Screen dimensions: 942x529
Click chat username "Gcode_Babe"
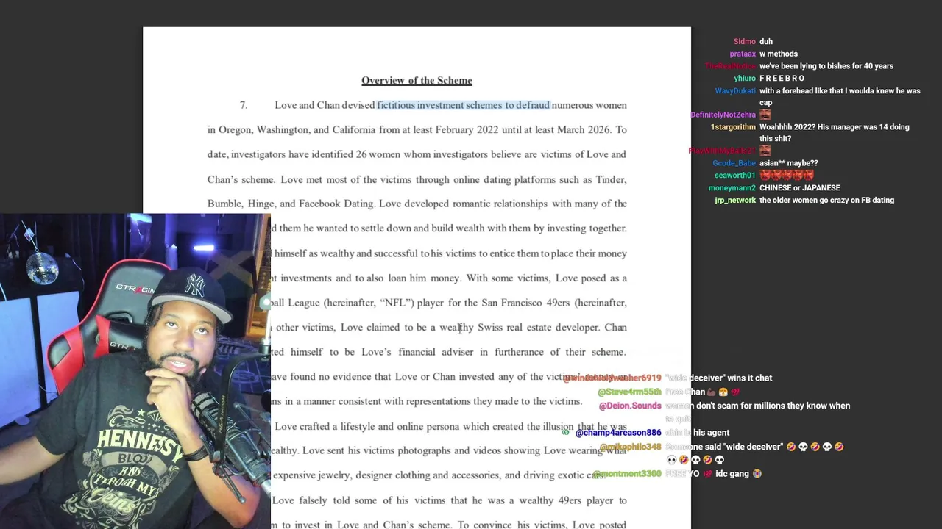(734, 163)
